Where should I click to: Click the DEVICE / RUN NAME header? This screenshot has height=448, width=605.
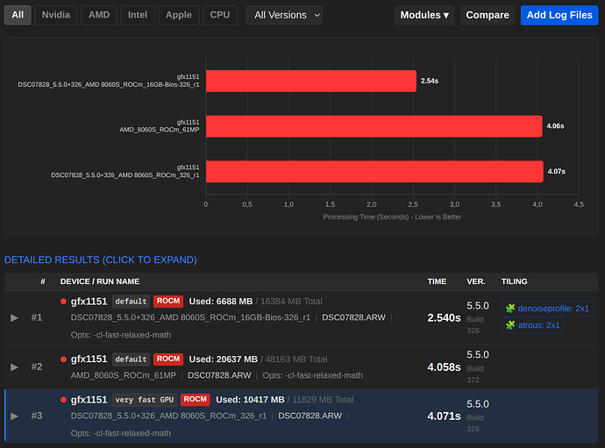coord(100,281)
